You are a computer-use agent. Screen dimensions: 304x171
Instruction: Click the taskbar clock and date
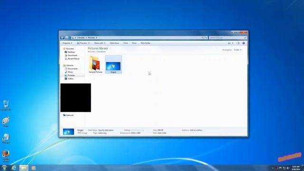296,168
